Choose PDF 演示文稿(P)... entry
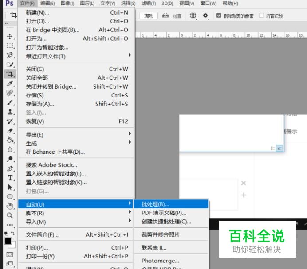 pyautogui.click(x=171, y=213)
